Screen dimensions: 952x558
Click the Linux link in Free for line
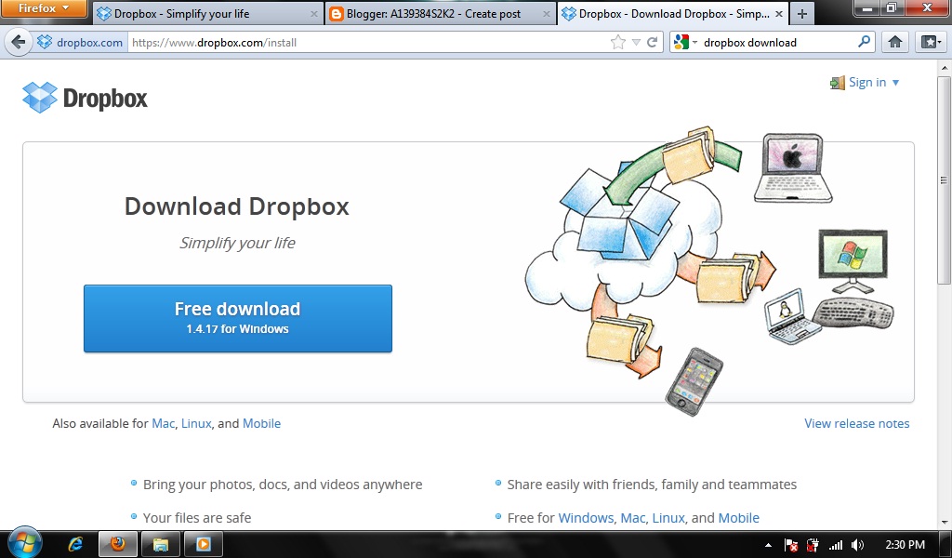(x=668, y=517)
